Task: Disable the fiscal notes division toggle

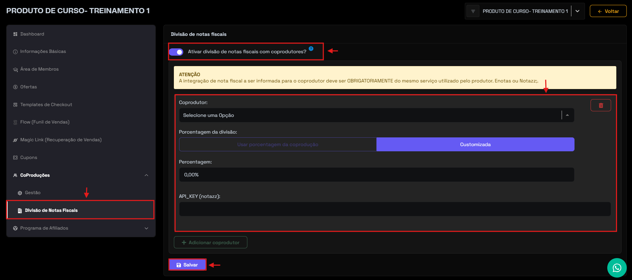Action: [176, 52]
